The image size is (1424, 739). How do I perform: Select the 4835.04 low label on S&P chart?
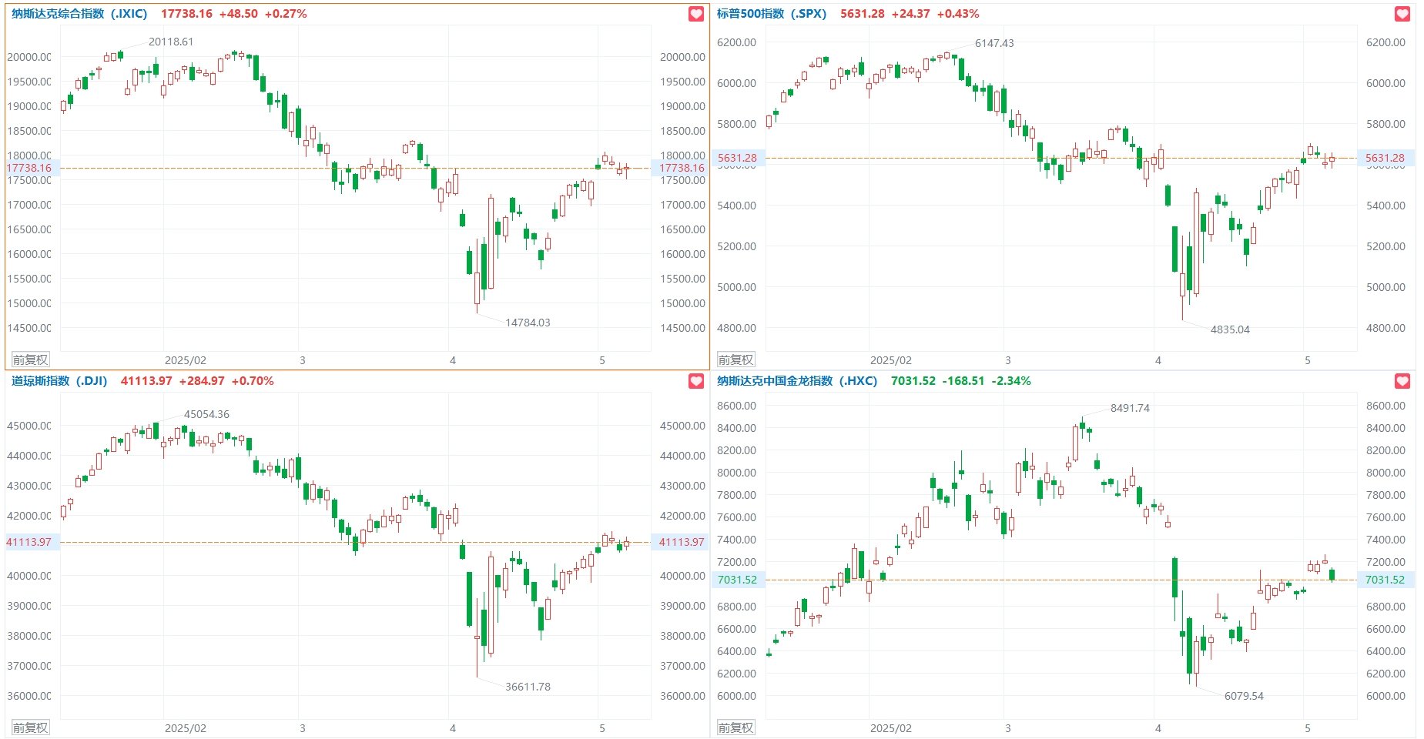tap(1230, 329)
